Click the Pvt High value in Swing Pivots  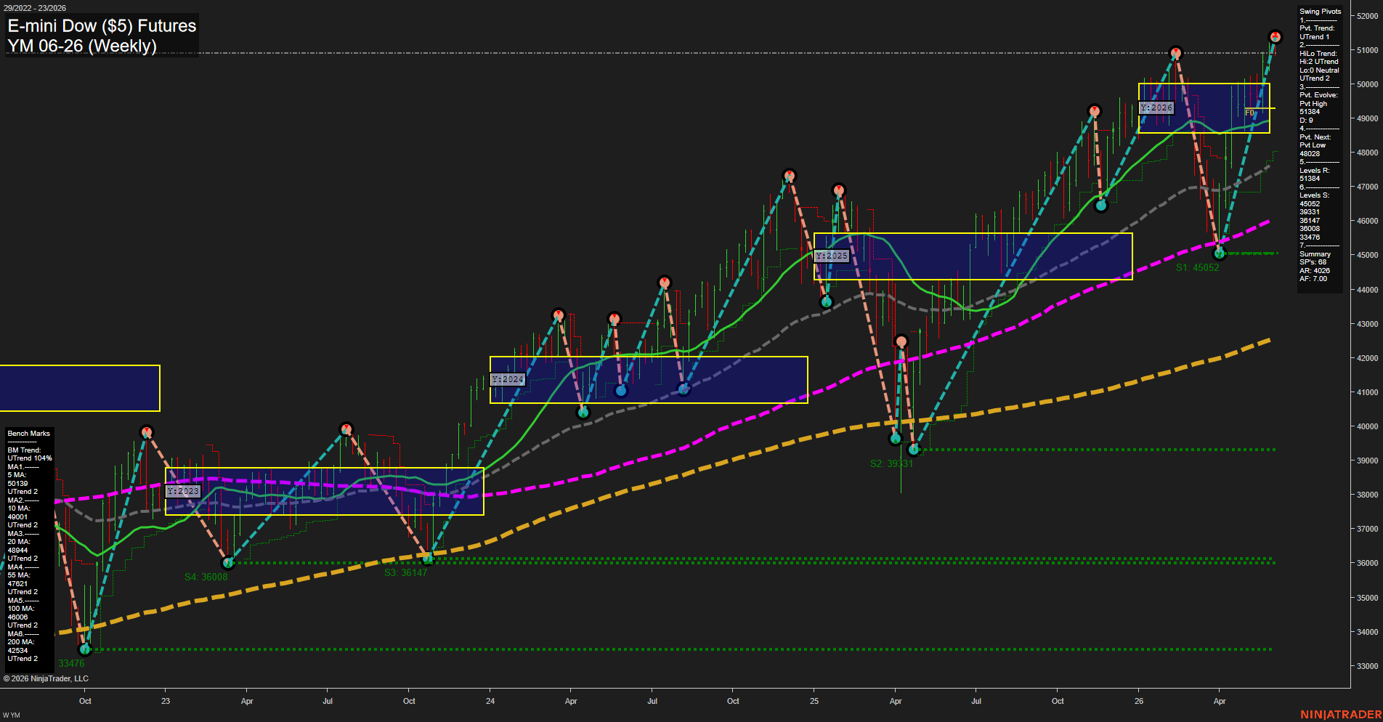[1313, 104]
